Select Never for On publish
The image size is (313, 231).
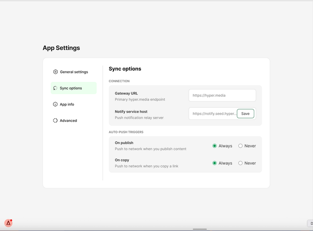tap(240, 146)
